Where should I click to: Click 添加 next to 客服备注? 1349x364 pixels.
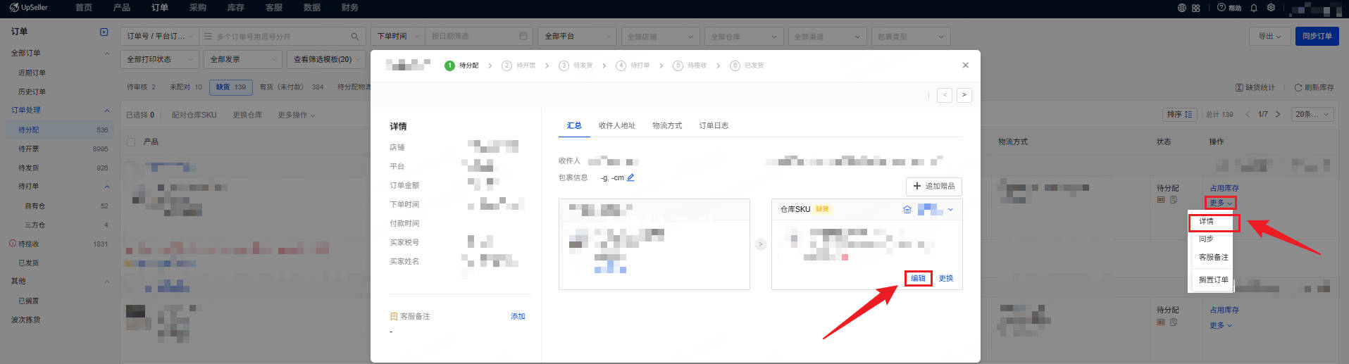(x=518, y=316)
